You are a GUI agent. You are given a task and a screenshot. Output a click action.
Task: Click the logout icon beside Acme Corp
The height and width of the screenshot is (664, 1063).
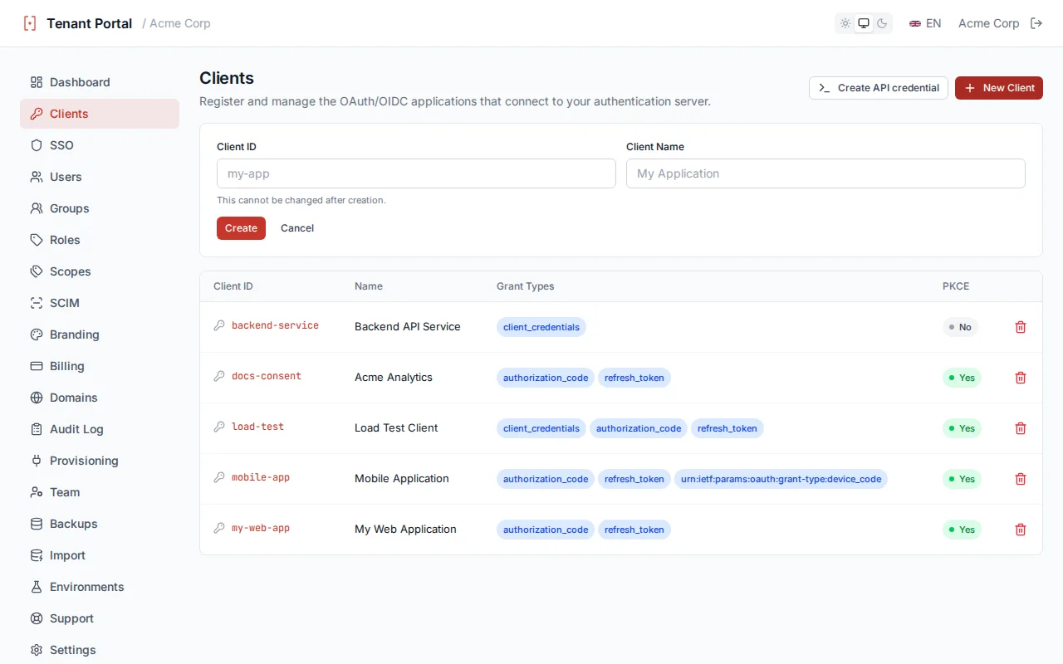[1036, 23]
